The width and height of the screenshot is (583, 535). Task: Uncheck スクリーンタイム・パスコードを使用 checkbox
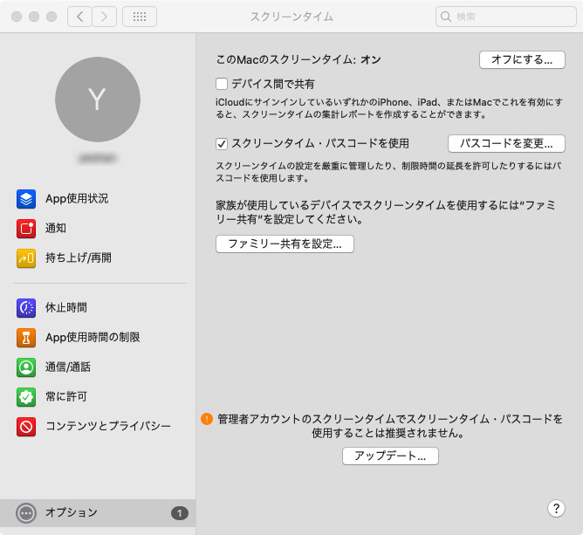222,143
